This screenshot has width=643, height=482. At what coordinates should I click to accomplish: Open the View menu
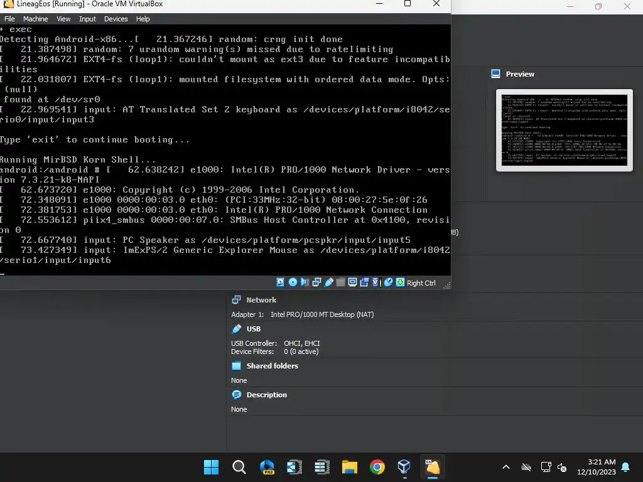click(x=63, y=19)
